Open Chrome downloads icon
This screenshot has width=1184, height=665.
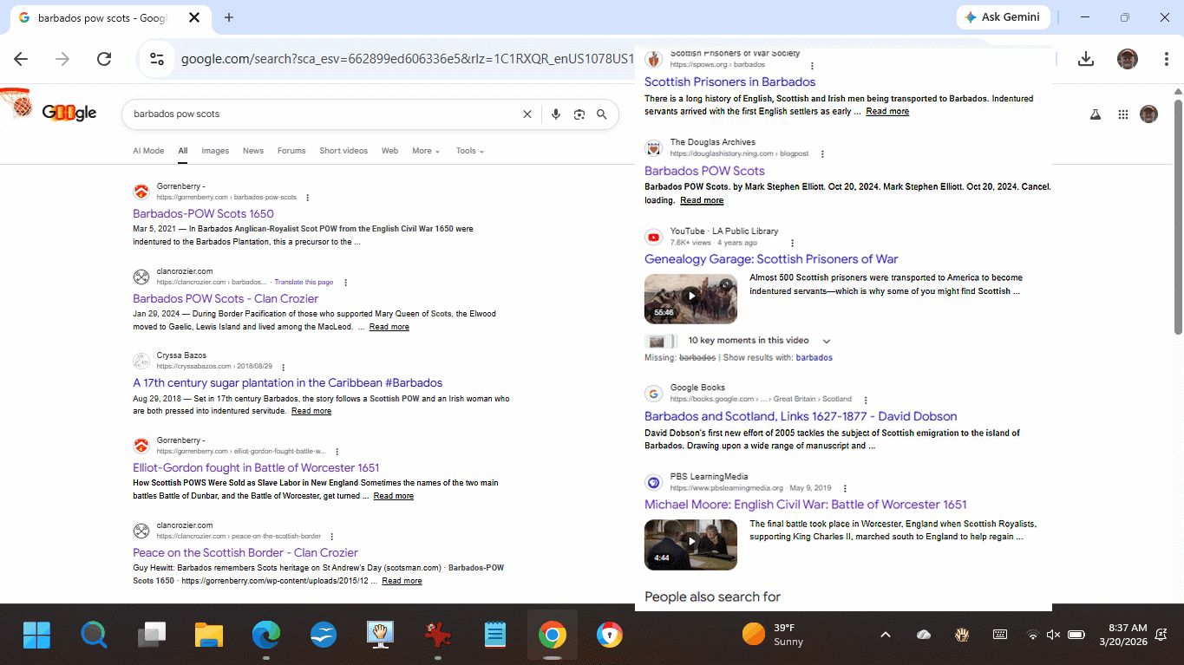1085,59
